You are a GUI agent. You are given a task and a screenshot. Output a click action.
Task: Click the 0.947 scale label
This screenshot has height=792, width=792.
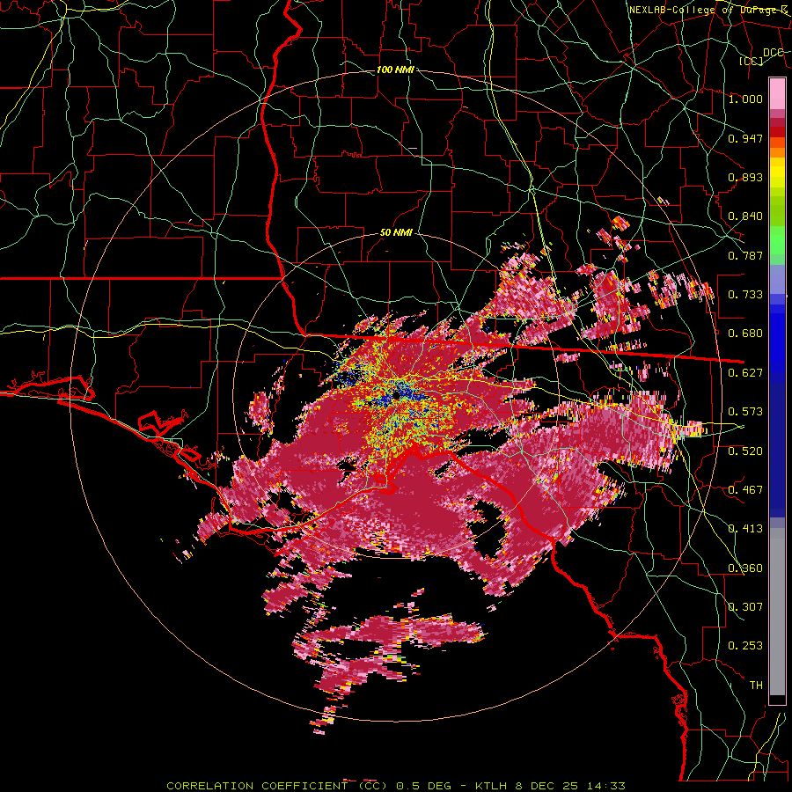click(x=745, y=138)
